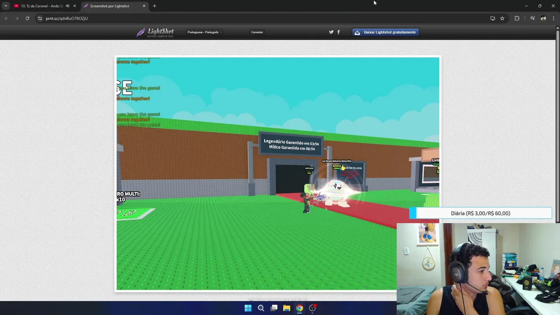
Task: Open OBS Studio from the taskbar
Action: tap(312, 308)
